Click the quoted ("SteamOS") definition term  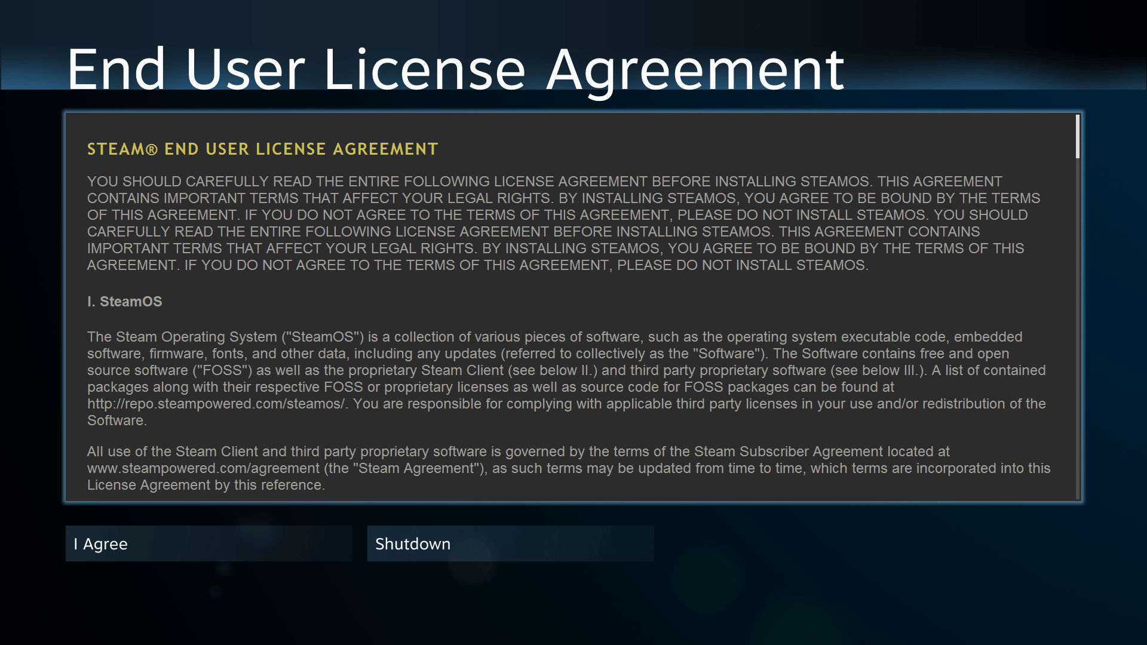click(x=323, y=337)
